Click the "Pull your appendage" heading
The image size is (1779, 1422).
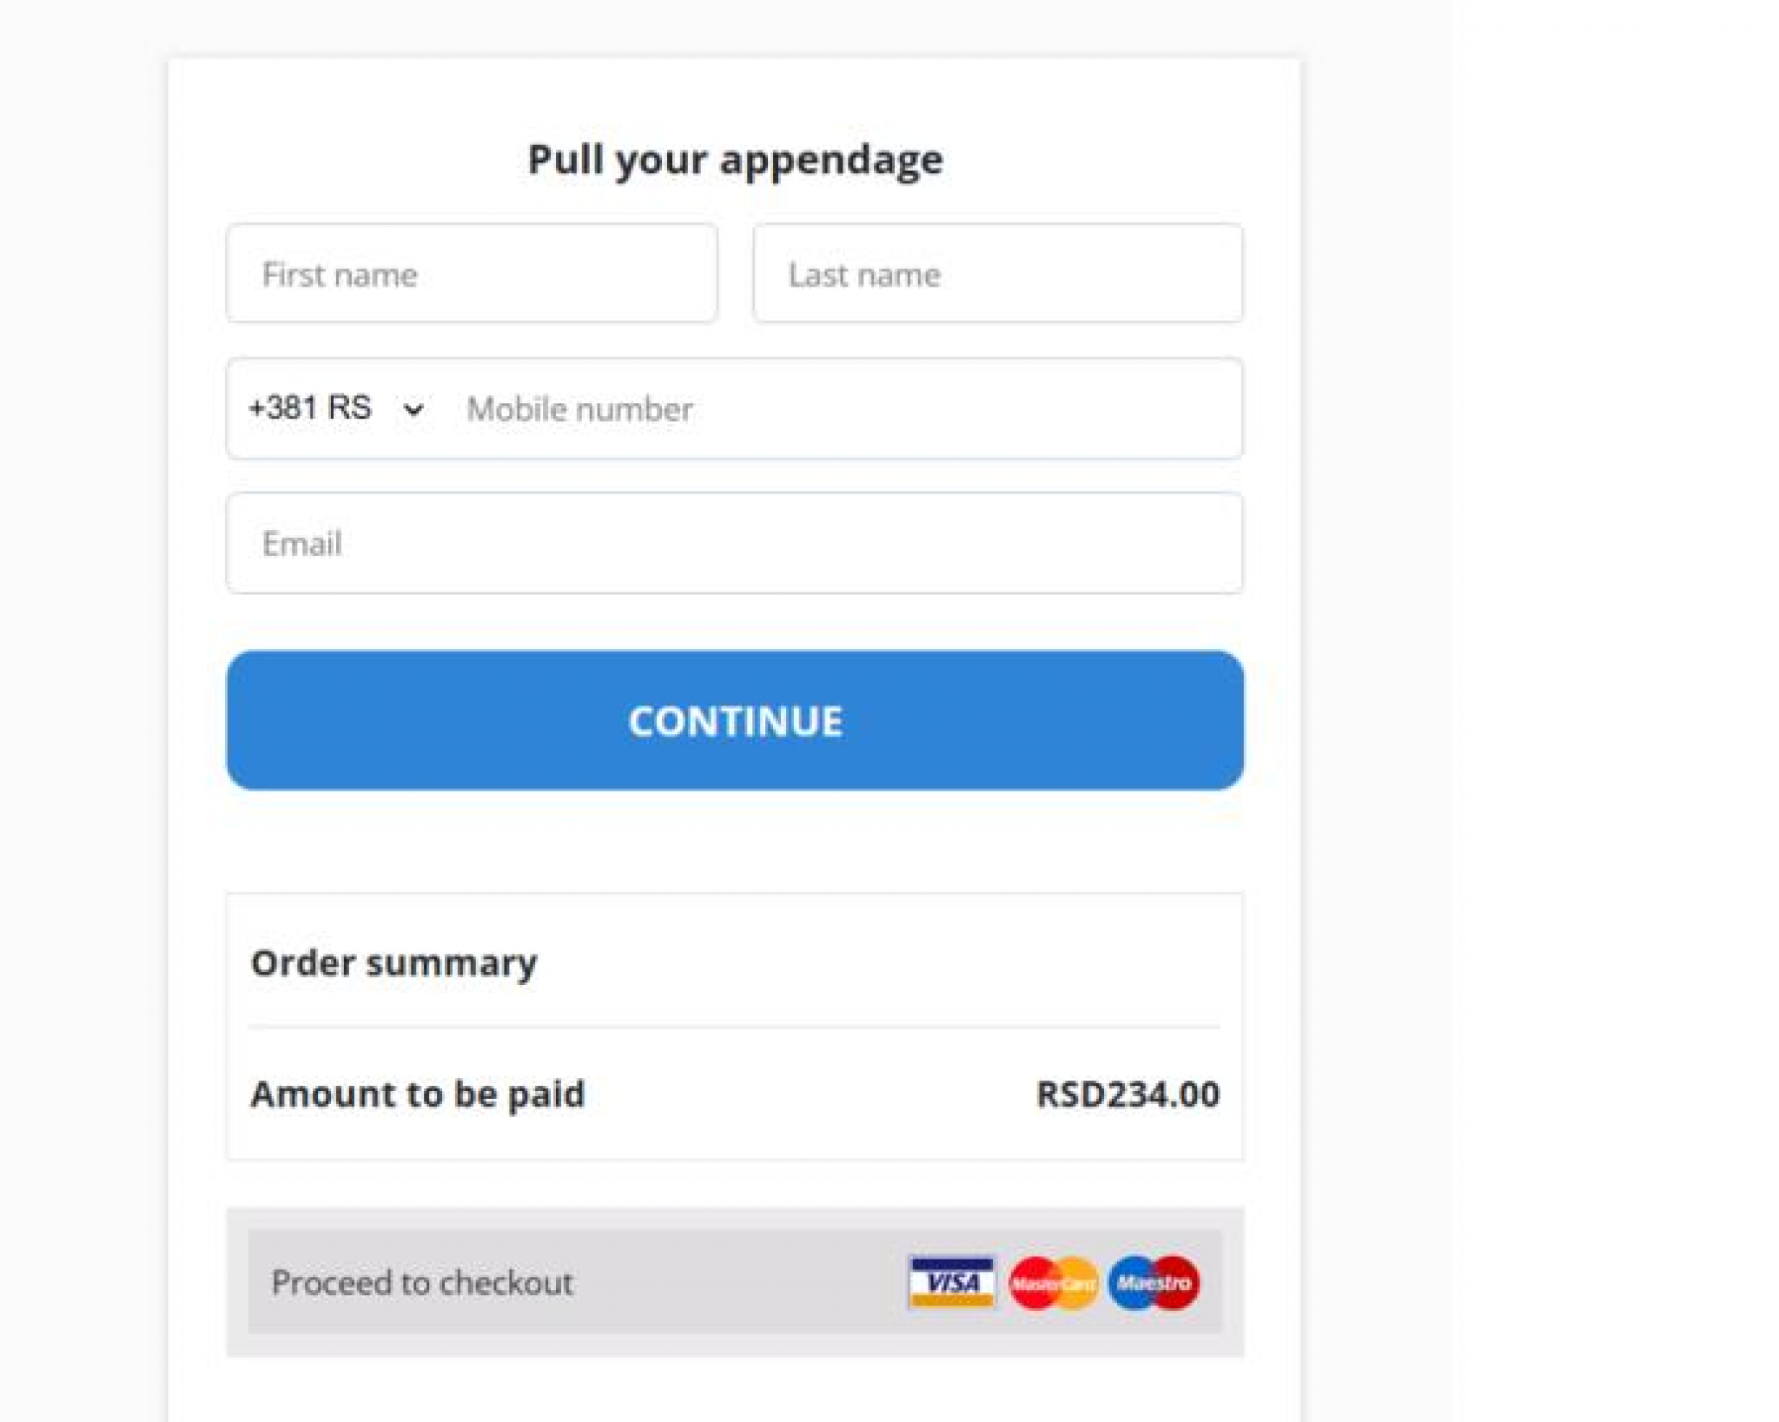(x=735, y=160)
